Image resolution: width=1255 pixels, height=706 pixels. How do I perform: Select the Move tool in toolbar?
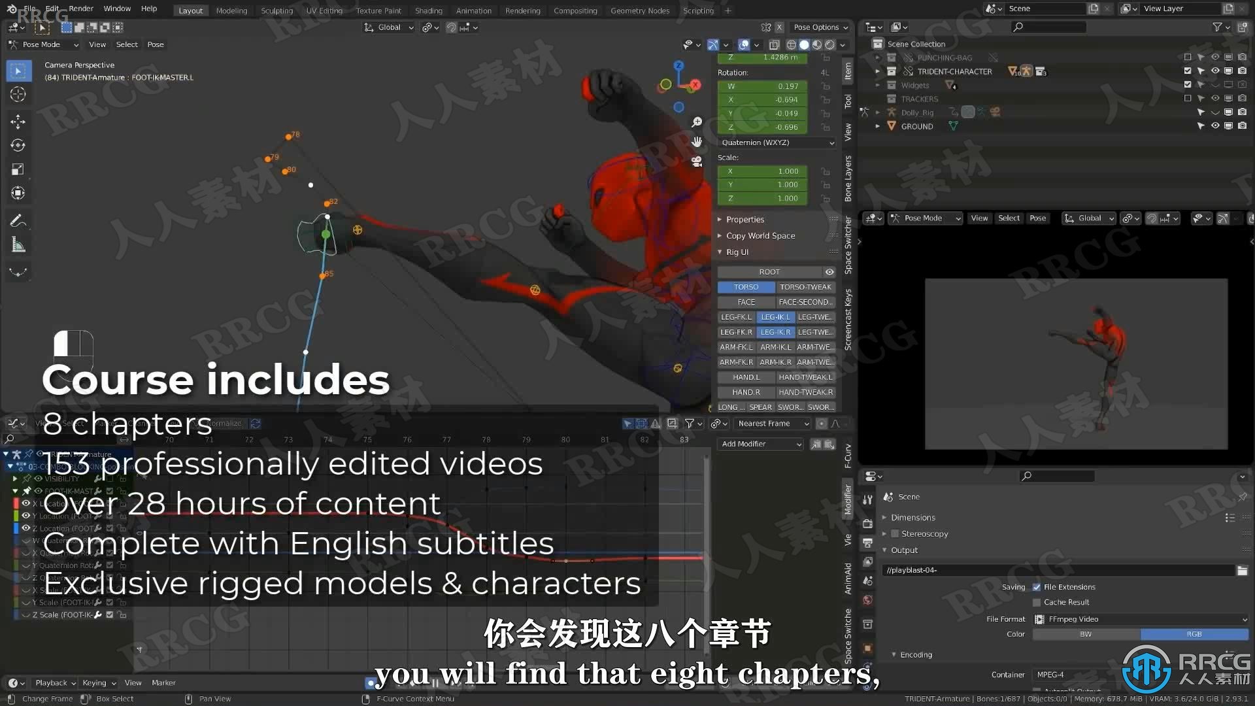[x=18, y=120]
